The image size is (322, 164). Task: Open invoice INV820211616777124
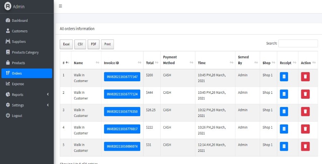click(x=122, y=94)
